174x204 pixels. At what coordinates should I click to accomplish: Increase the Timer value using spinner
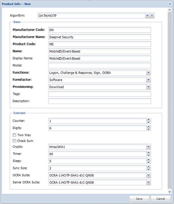coord(149,153)
